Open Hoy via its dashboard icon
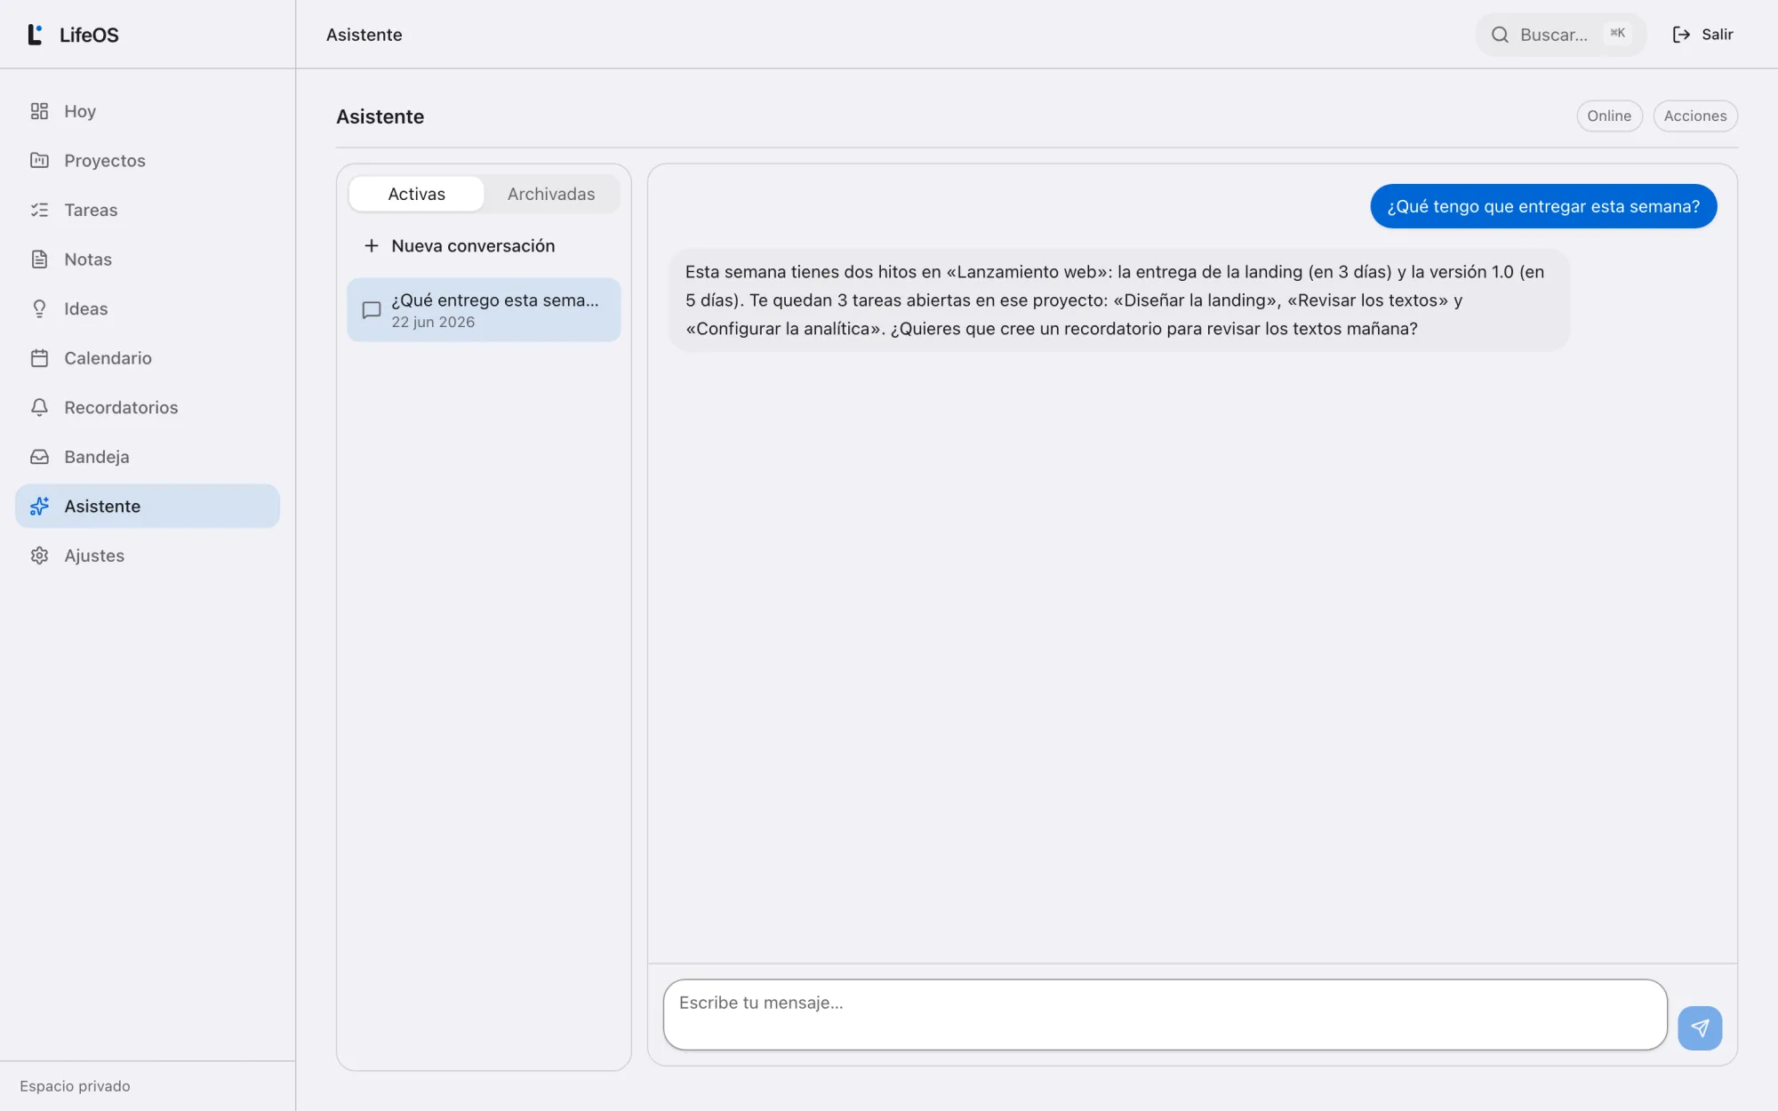The height and width of the screenshot is (1111, 1778). coord(39,111)
